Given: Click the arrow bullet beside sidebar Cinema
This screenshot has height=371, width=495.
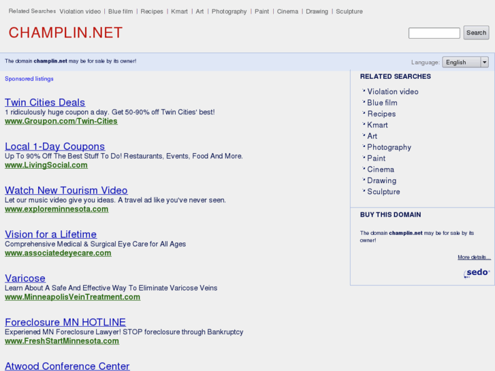Looking at the screenshot, I should coord(364,168).
